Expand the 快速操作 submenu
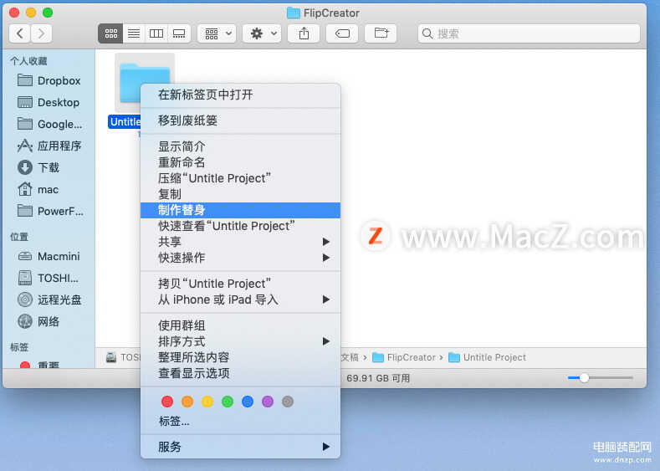This screenshot has width=660, height=471. tap(240, 258)
